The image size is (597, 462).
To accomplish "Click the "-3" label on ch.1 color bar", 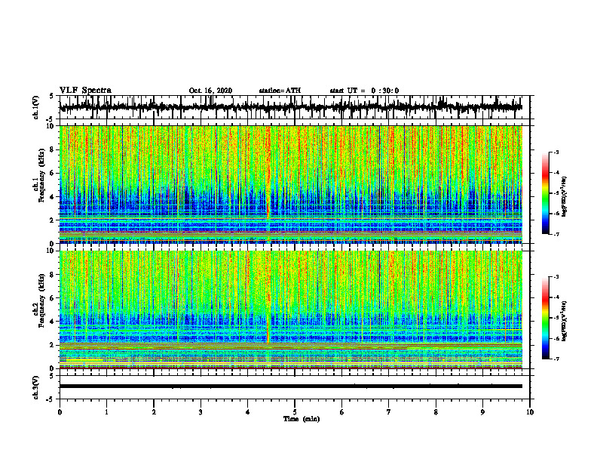I will pyautogui.click(x=556, y=152).
